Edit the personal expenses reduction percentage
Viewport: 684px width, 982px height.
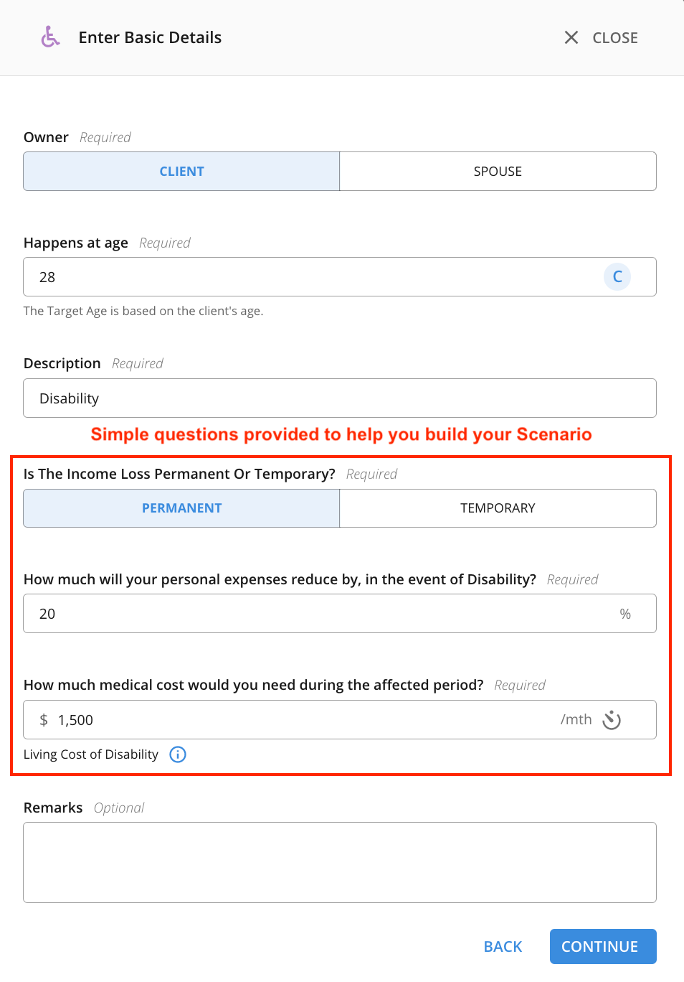pos(315,614)
